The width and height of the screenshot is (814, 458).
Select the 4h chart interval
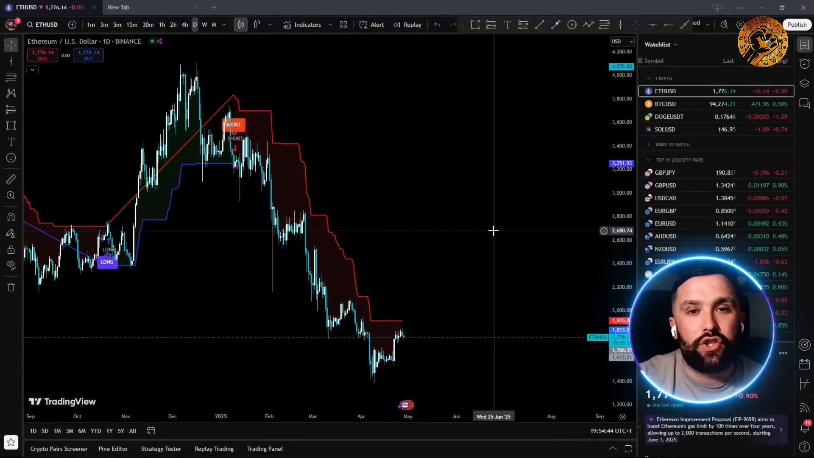(x=185, y=25)
